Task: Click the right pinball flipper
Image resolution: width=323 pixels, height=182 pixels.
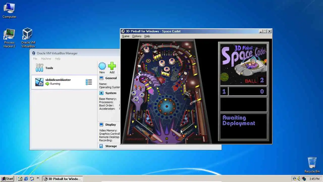Action: pyautogui.click(x=176, y=133)
